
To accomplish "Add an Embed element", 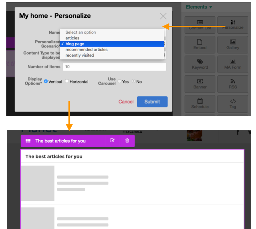I will (x=200, y=44).
